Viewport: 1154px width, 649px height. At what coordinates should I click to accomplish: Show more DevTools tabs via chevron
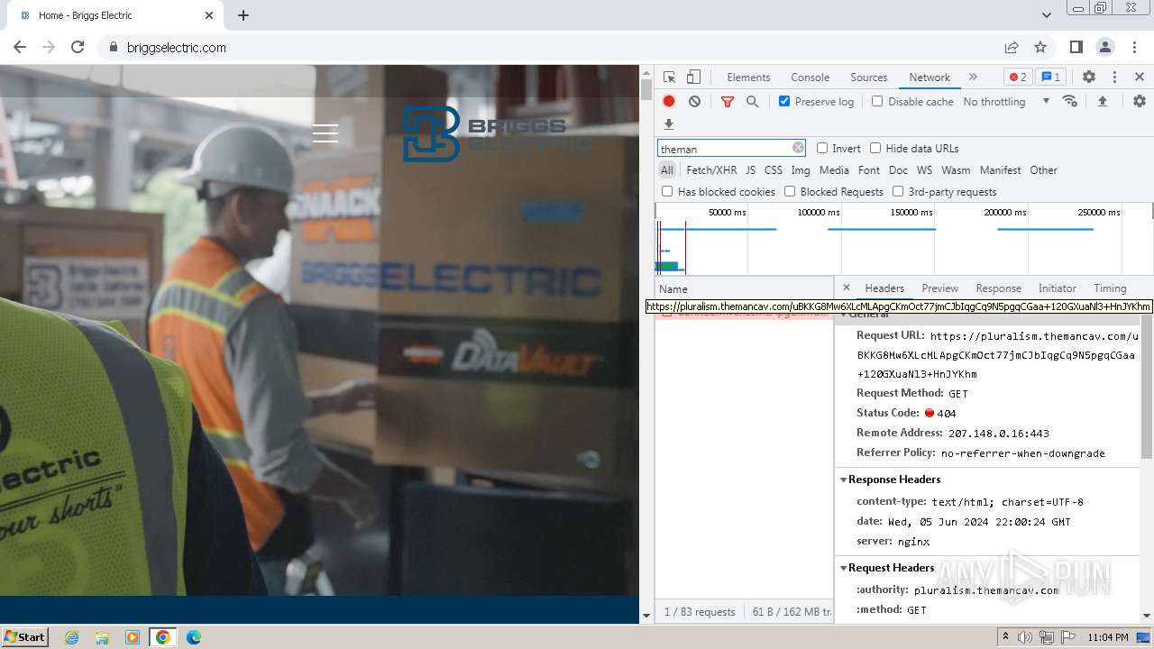coord(973,77)
